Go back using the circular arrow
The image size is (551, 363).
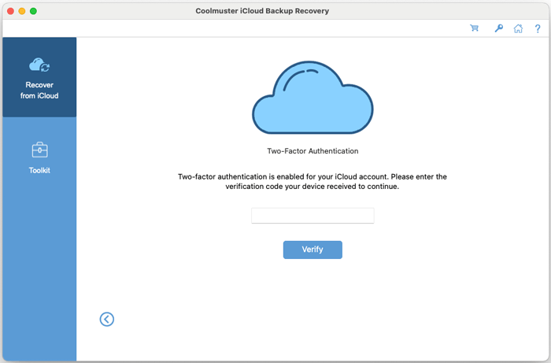(x=107, y=319)
